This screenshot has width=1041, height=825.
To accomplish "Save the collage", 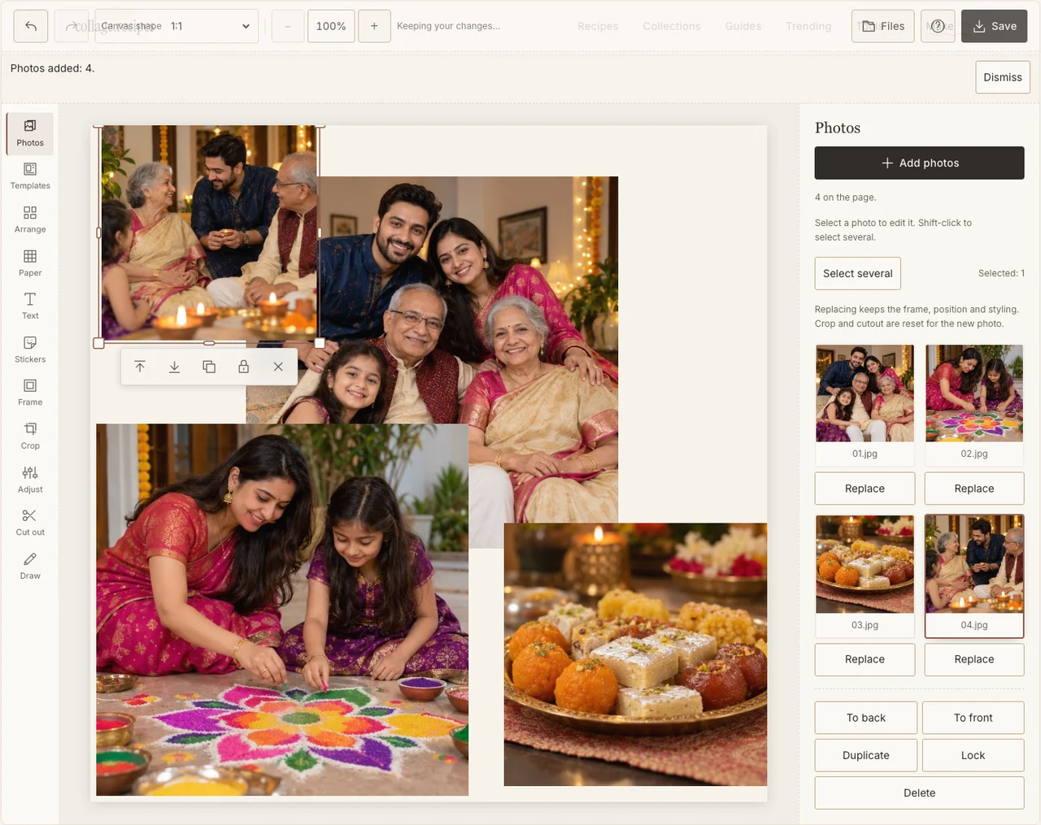I will click(x=995, y=26).
